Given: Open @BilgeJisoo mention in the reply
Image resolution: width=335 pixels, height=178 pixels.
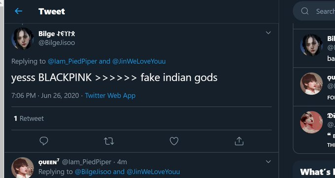Looking at the screenshot, I should tap(93, 172).
